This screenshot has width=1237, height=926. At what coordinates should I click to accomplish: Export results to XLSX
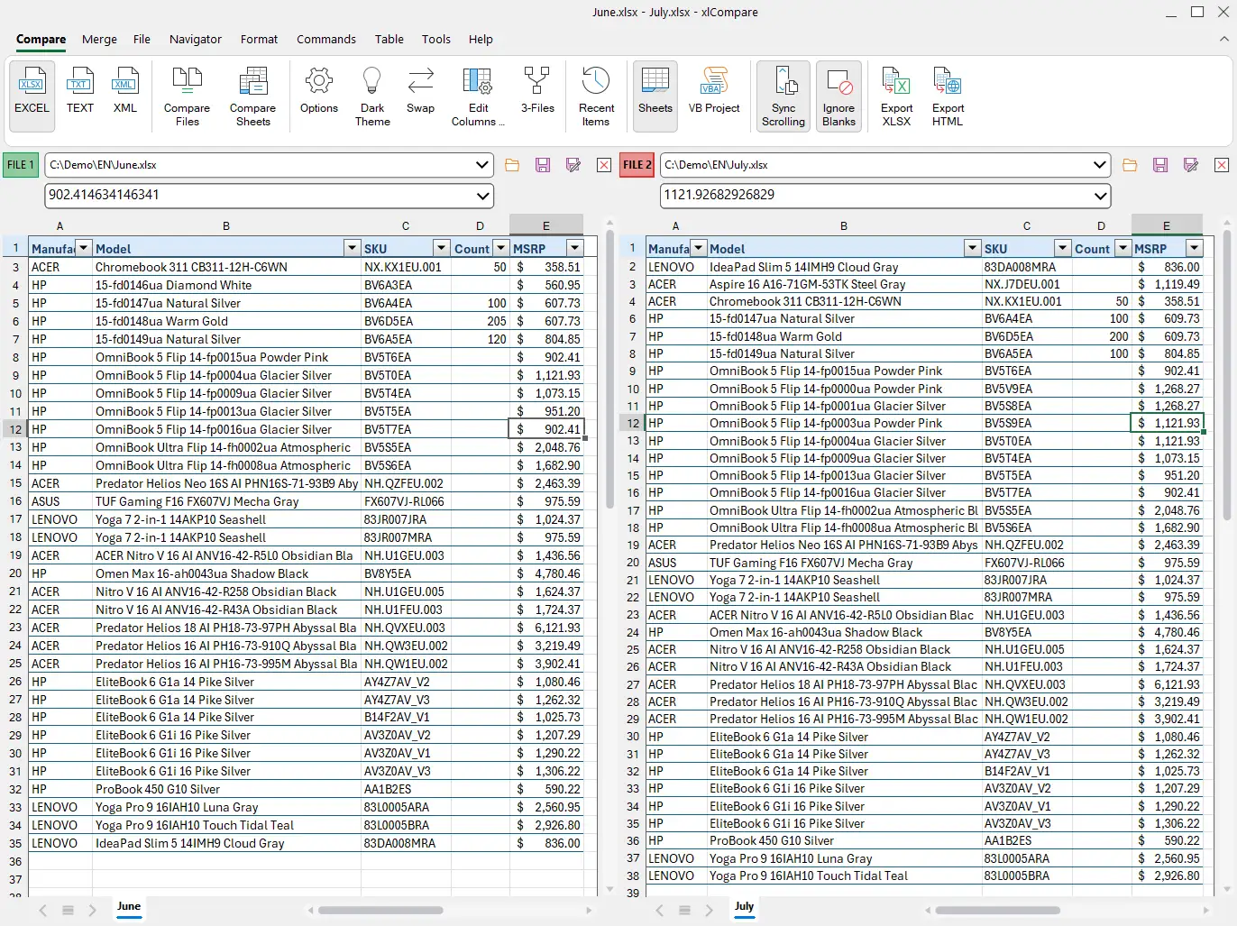click(896, 96)
